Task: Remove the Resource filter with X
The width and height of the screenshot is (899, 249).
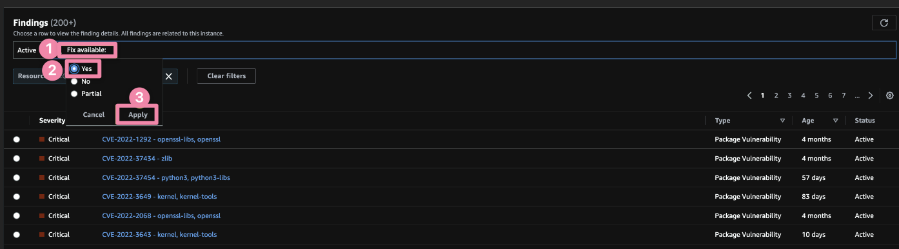Action: 168,76
